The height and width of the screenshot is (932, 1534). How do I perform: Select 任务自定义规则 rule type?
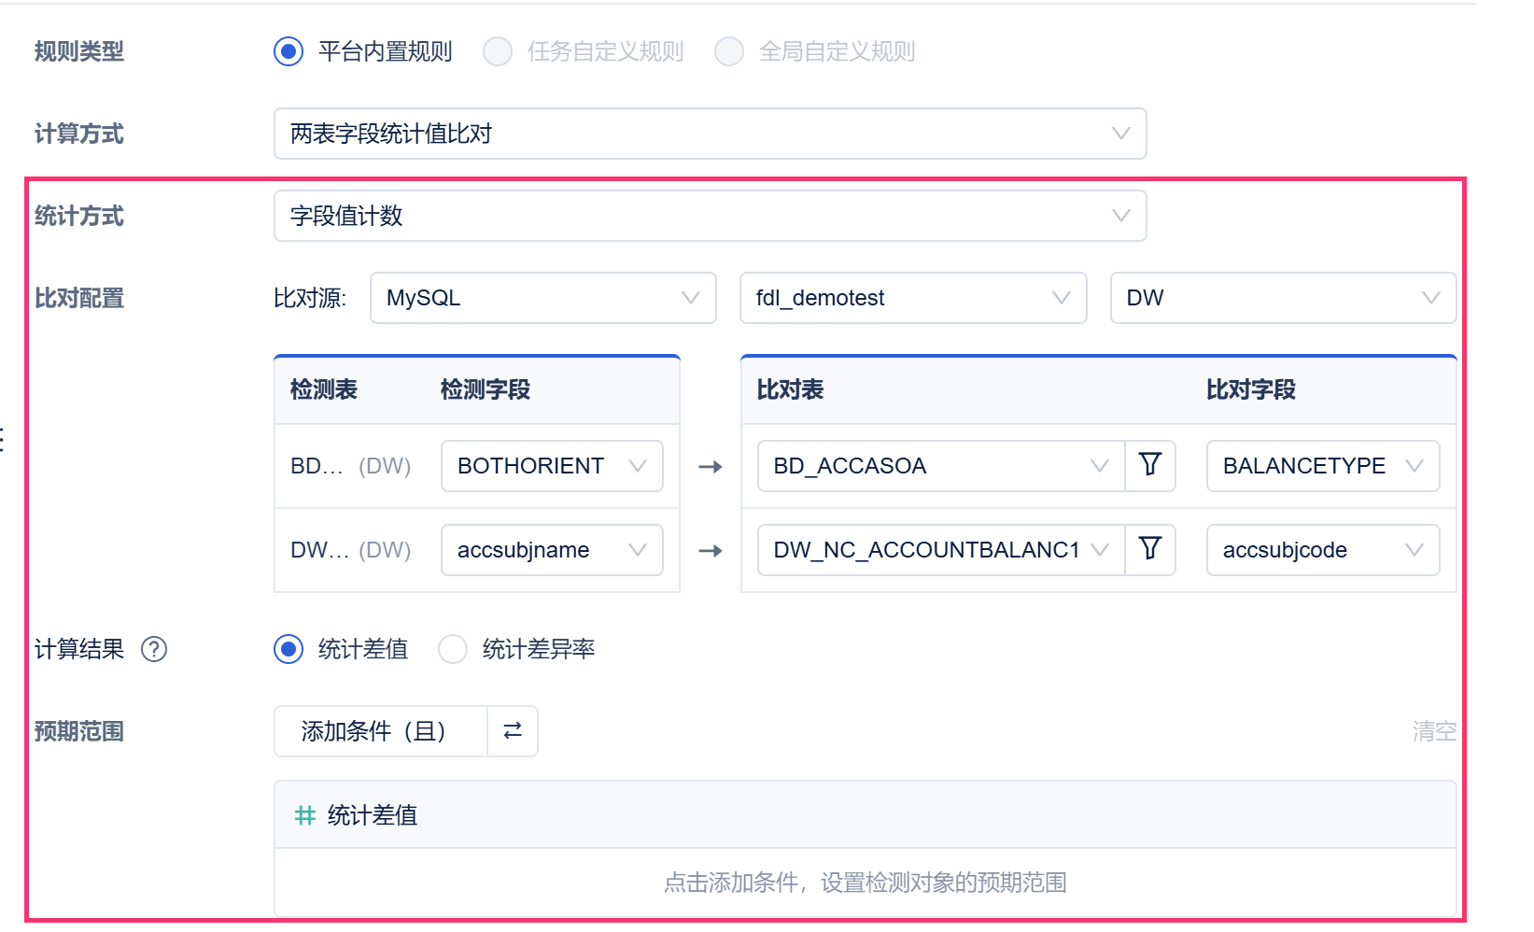pos(498,51)
